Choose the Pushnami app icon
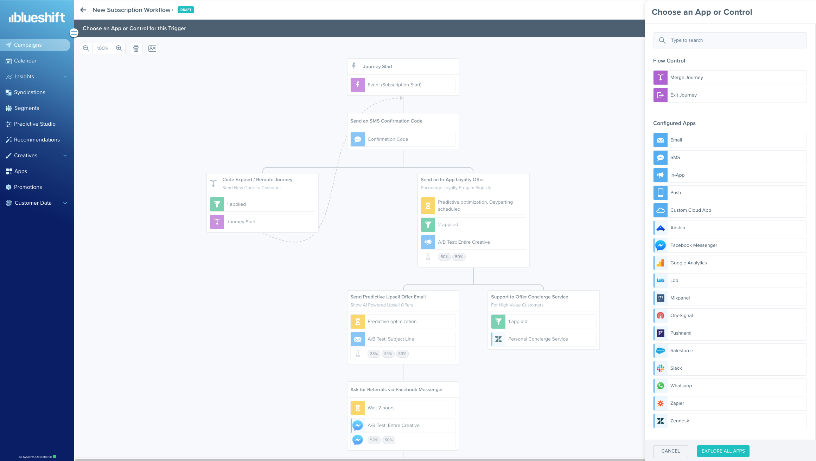 click(661, 333)
